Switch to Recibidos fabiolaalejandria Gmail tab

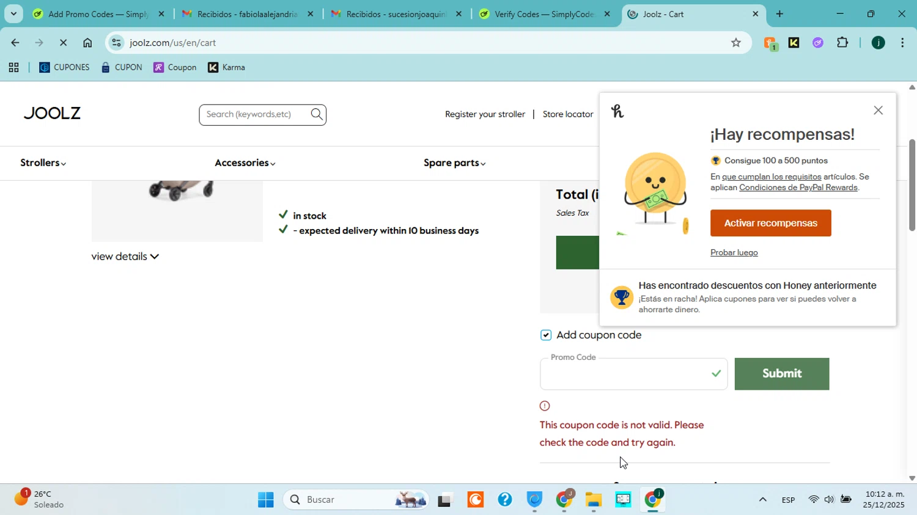click(247, 13)
